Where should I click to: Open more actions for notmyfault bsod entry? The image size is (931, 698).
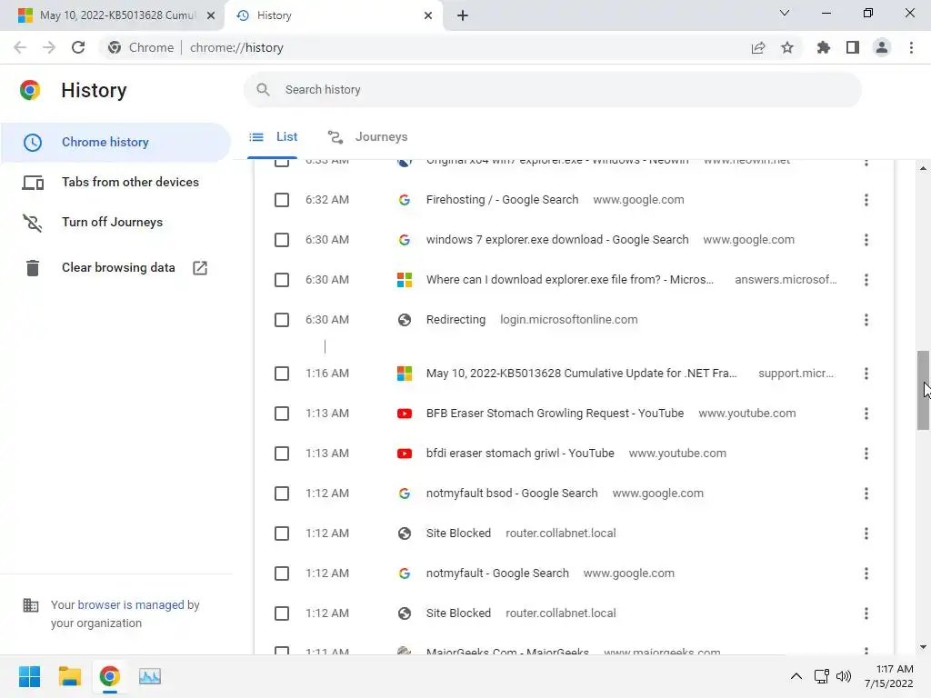pyautogui.click(x=866, y=494)
